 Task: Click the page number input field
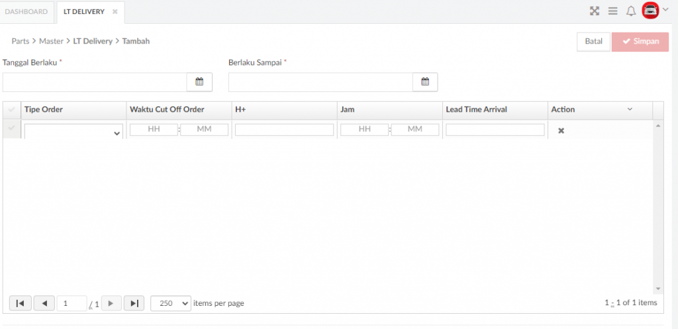coord(72,303)
